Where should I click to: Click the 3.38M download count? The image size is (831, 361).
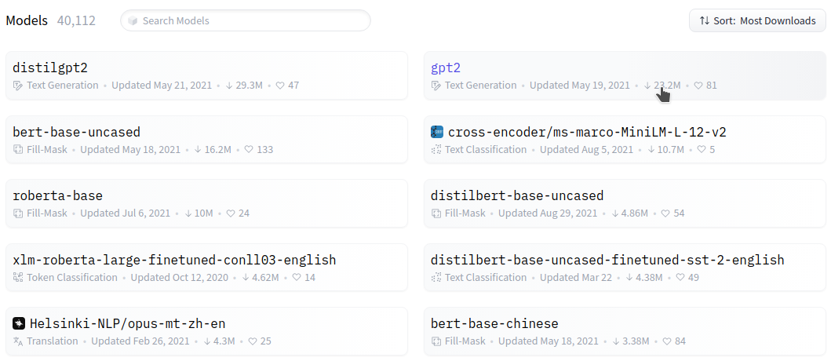point(636,341)
